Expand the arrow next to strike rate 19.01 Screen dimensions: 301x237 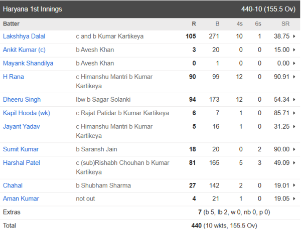pyautogui.click(x=293, y=186)
